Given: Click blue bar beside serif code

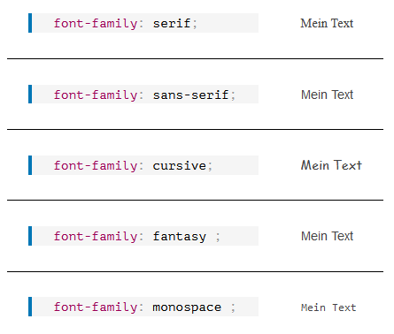Looking at the screenshot, I should [30, 23].
